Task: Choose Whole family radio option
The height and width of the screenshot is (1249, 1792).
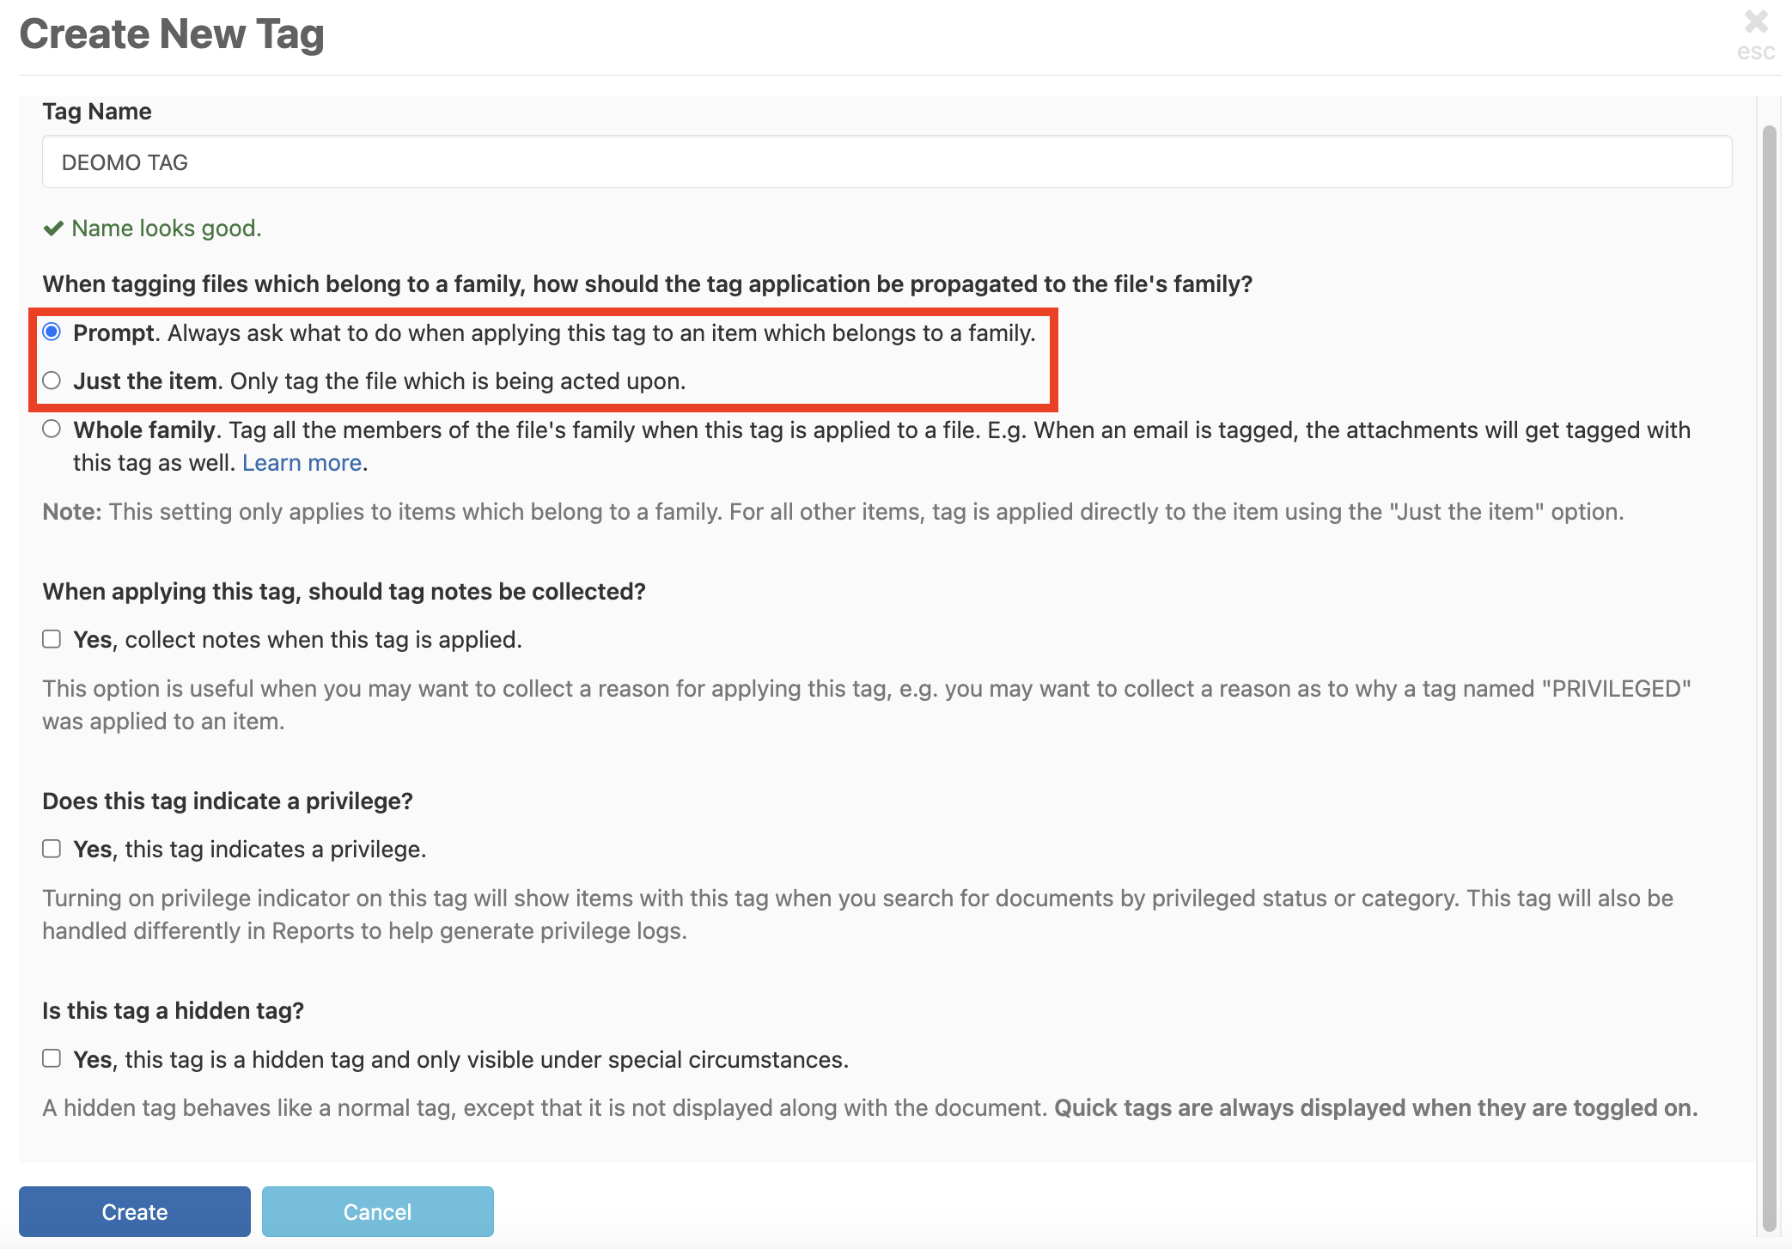Action: click(52, 429)
